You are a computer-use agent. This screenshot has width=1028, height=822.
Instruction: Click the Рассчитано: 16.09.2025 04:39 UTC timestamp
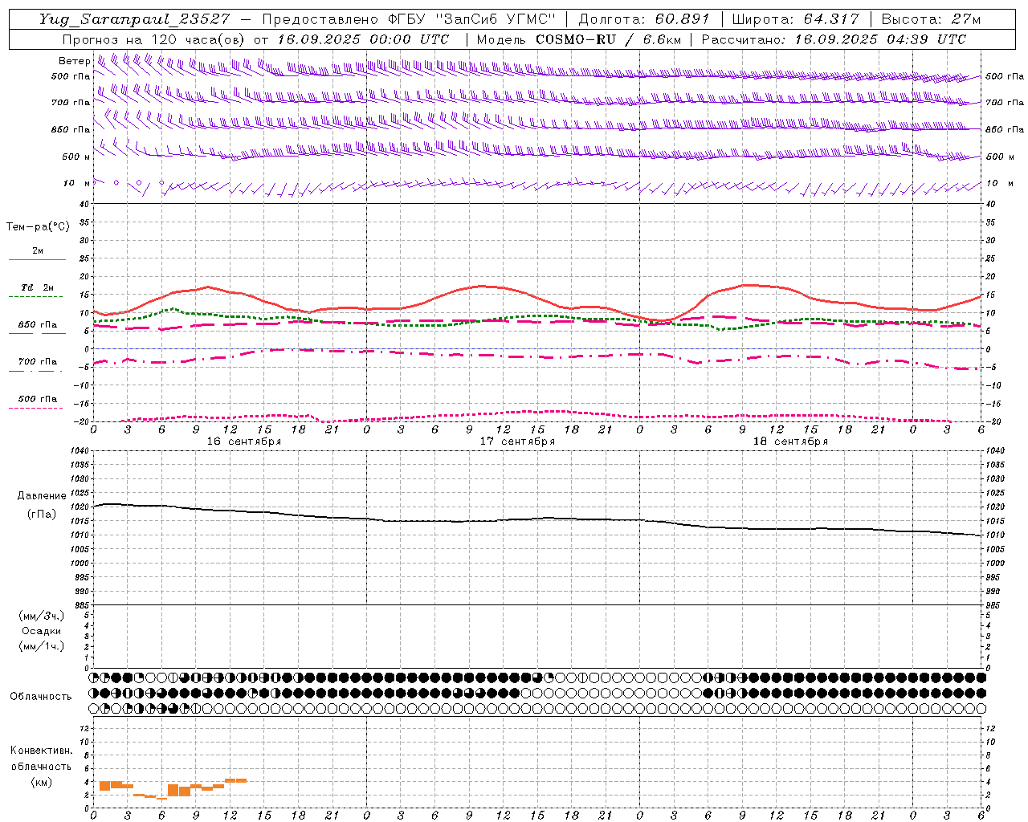pyautogui.click(x=834, y=39)
